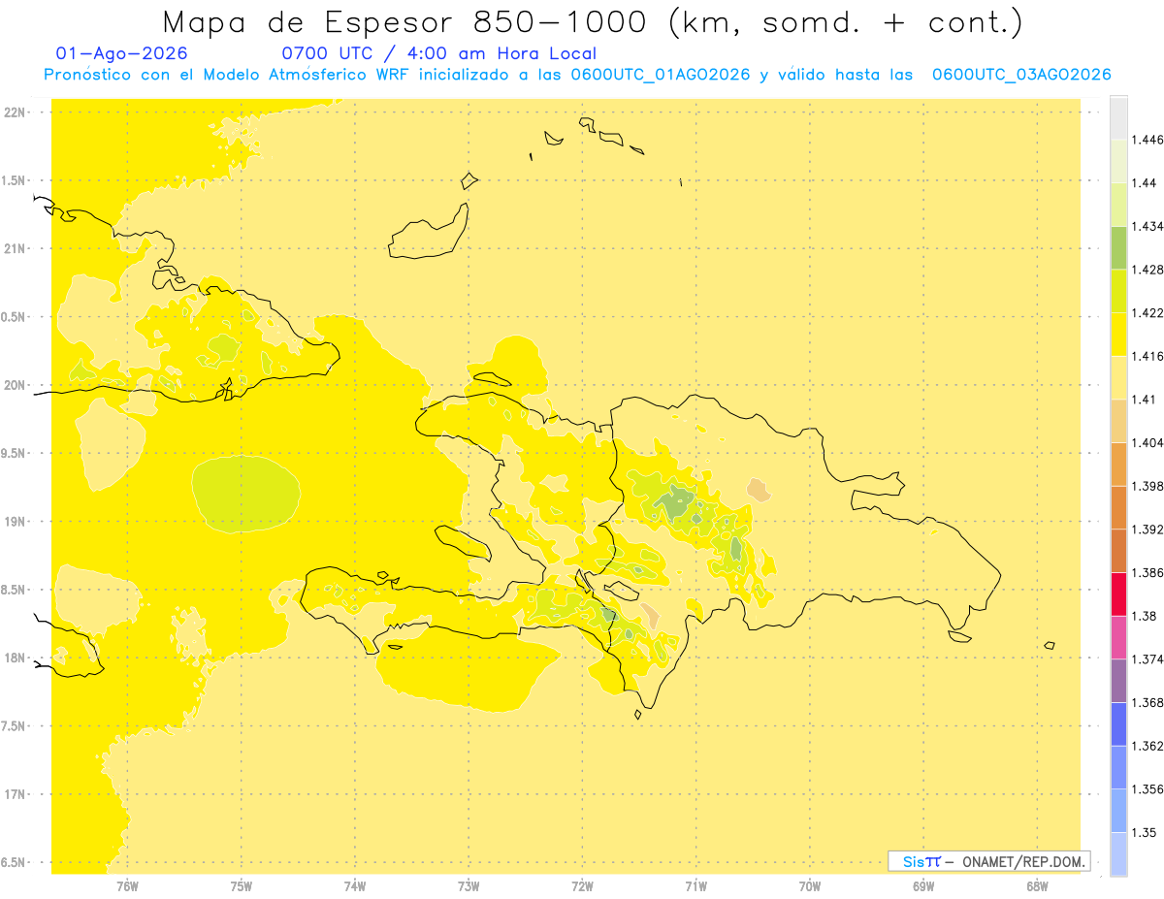Click the yellow-green oval contour near 75W
The image size is (1164, 899).
pyautogui.click(x=244, y=495)
